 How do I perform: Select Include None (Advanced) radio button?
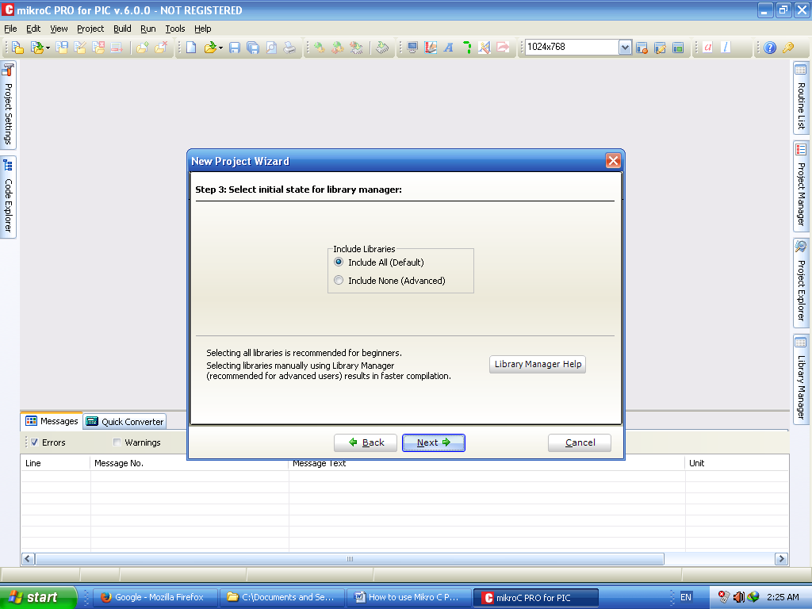(339, 280)
